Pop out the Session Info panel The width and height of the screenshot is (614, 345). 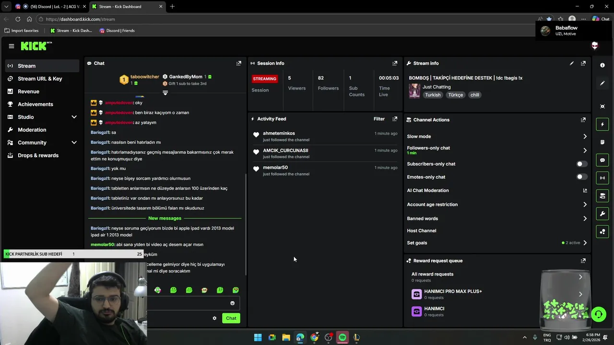coord(395,63)
